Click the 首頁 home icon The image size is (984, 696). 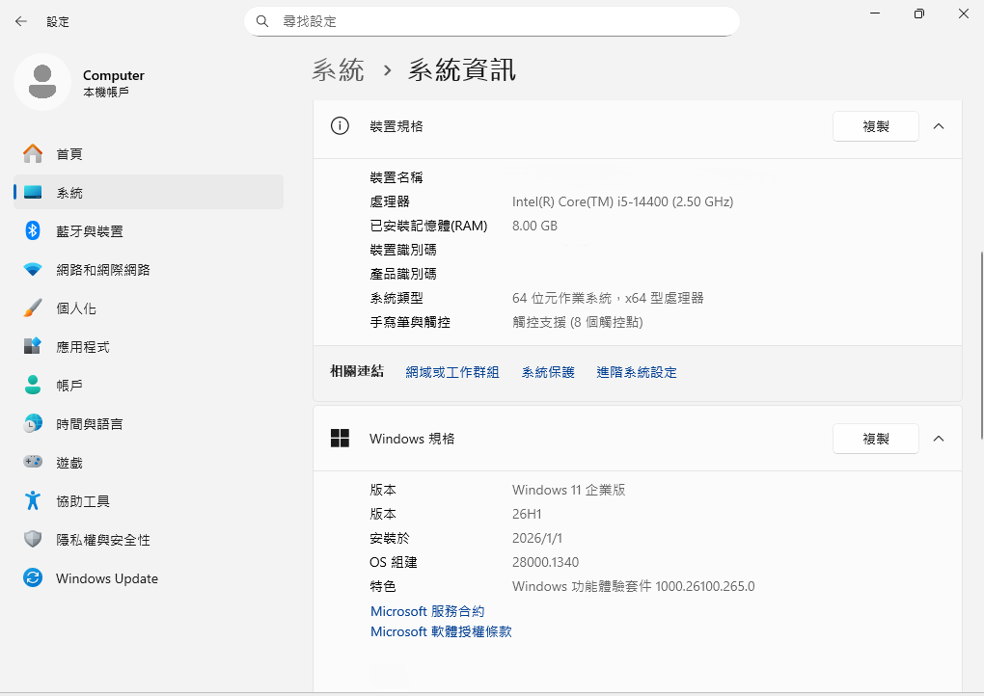(x=33, y=154)
